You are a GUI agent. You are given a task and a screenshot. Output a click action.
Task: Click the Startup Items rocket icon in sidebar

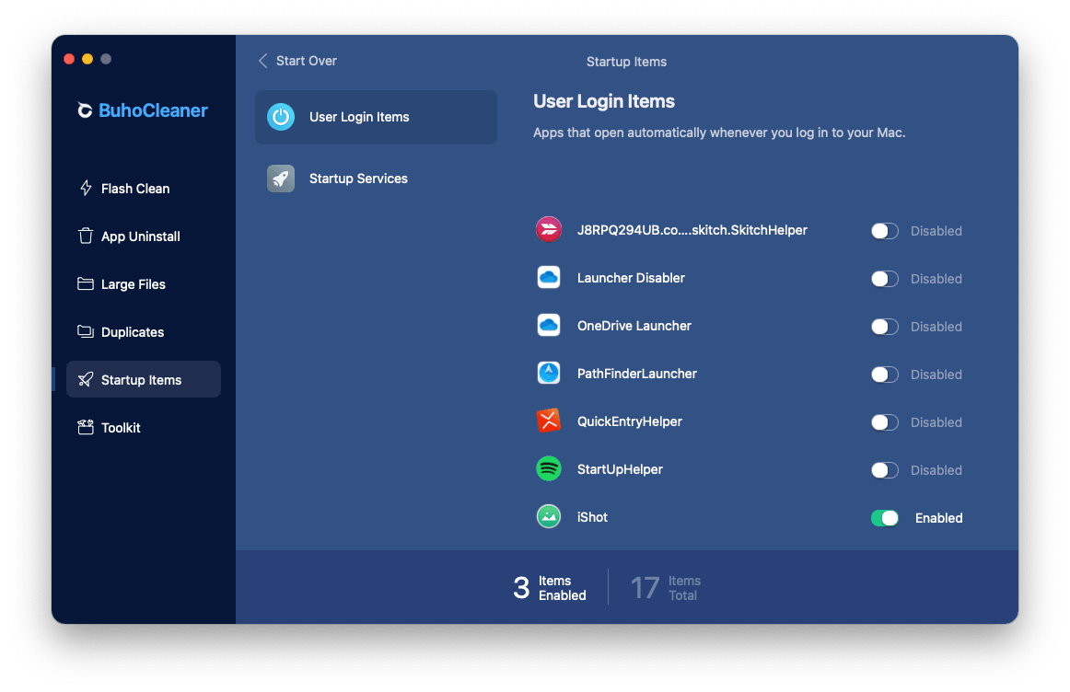86,379
